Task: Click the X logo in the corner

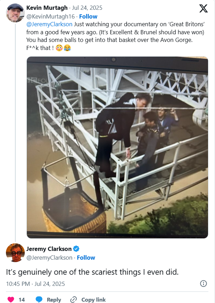Action: [203, 9]
